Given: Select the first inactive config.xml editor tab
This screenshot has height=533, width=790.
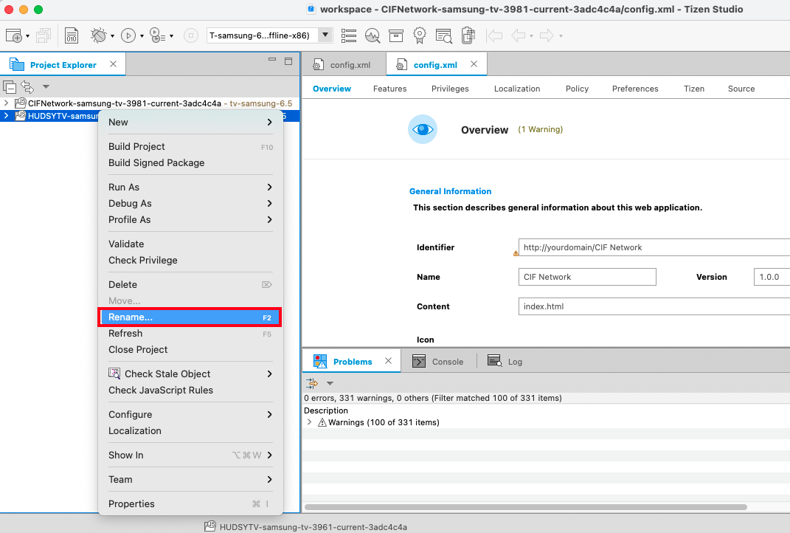Looking at the screenshot, I should pyautogui.click(x=343, y=64).
